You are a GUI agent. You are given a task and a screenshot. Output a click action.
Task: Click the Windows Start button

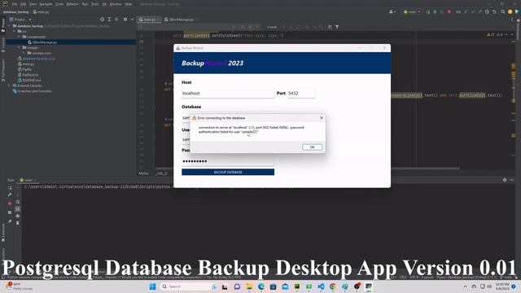[x=152, y=286]
